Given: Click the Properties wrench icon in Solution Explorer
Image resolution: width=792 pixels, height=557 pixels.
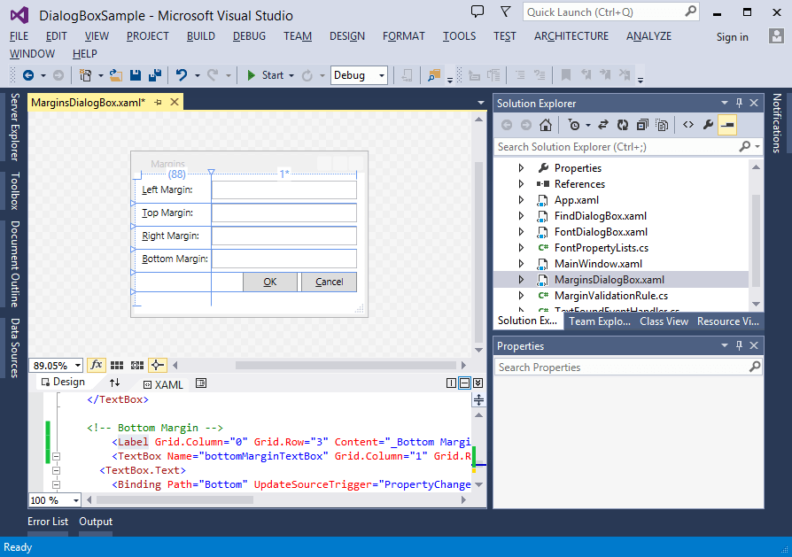Looking at the screenshot, I should pyautogui.click(x=709, y=124).
